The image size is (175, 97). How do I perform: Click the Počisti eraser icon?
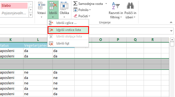tap(75, 16)
